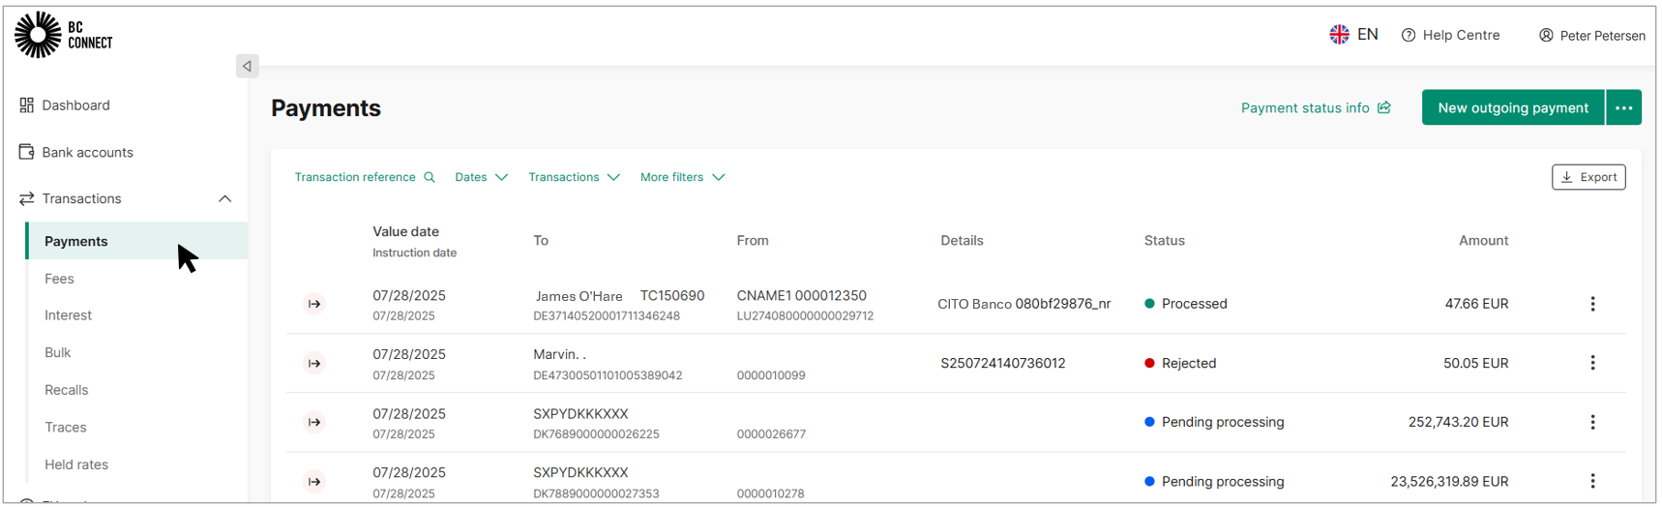Open the Interest sidebar item
The image size is (1662, 507).
pyautogui.click(x=68, y=315)
